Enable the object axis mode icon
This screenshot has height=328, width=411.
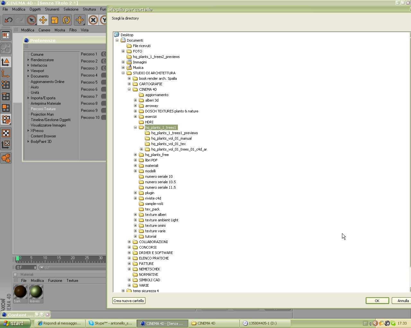[x=6, y=73]
